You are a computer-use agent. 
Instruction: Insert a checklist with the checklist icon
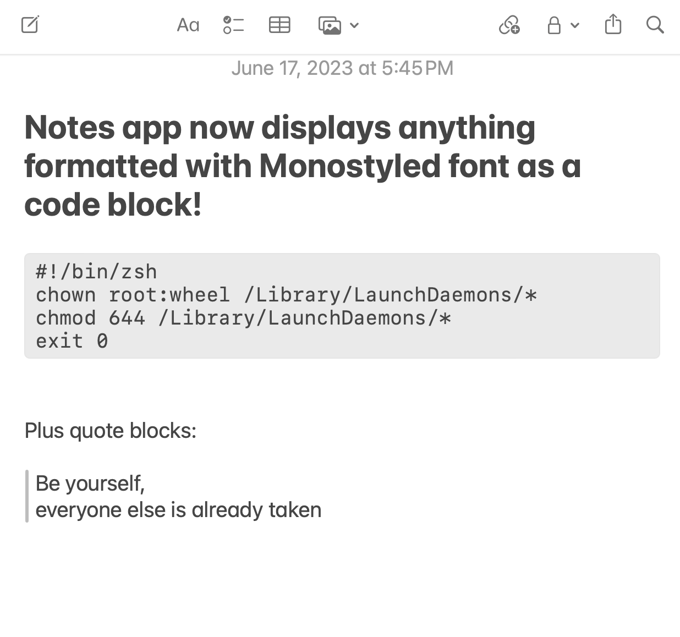pos(233,25)
